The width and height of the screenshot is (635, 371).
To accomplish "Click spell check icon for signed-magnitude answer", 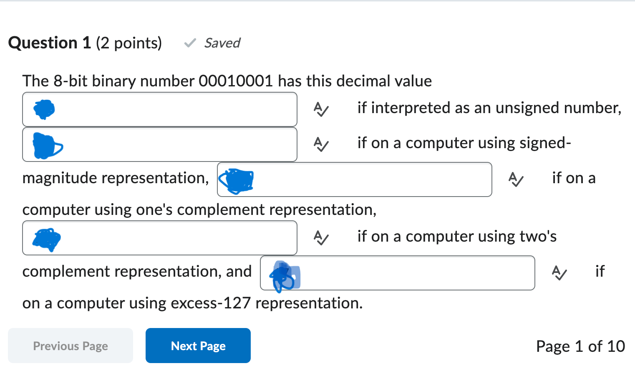I will 320,145.
